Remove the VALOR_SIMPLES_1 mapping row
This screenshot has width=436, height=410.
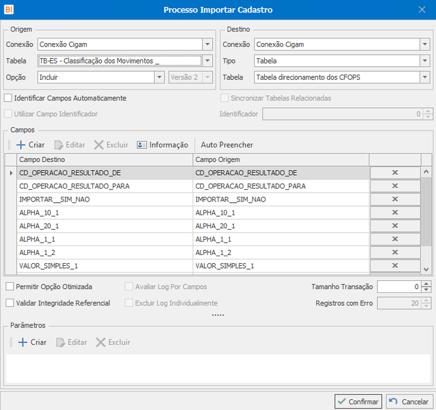[x=395, y=266]
